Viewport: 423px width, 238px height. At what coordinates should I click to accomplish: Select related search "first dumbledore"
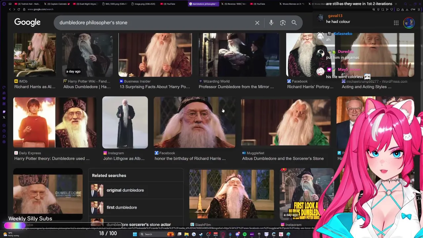pyautogui.click(x=136, y=208)
